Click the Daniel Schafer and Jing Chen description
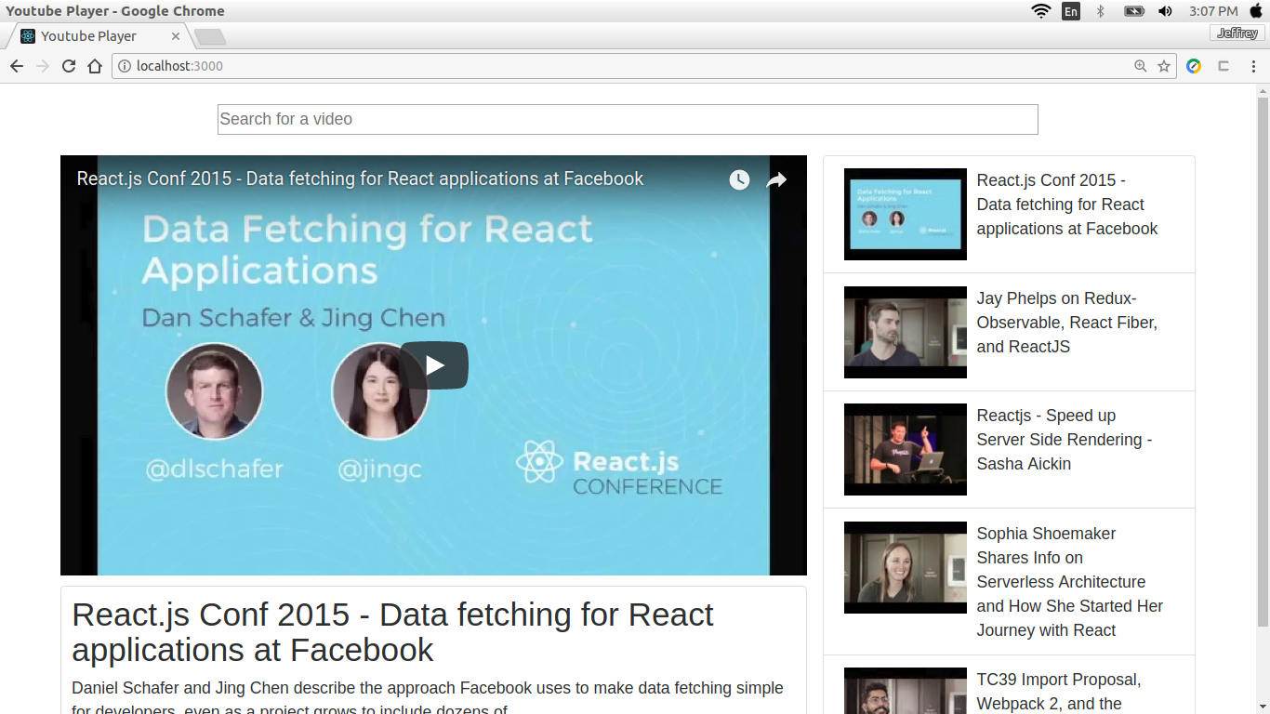This screenshot has width=1270, height=714. pyautogui.click(x=428, y=699)
